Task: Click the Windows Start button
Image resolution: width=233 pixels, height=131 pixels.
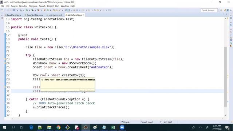Action: (4, 127)
